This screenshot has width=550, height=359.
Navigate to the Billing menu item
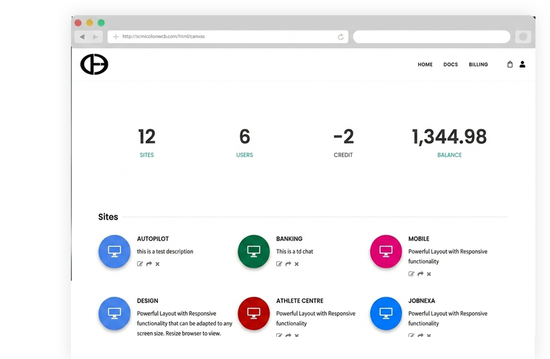coord(478,65)
